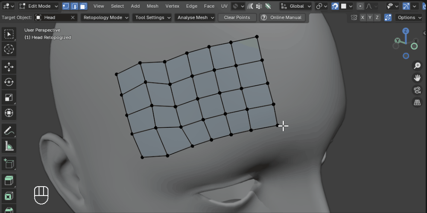Open the retopology shading dropdown

click(x=238, y=6)
